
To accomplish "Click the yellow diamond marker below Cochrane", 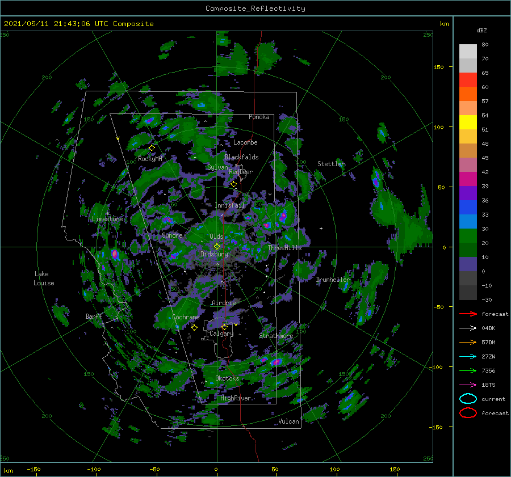I will click(194, 328).
